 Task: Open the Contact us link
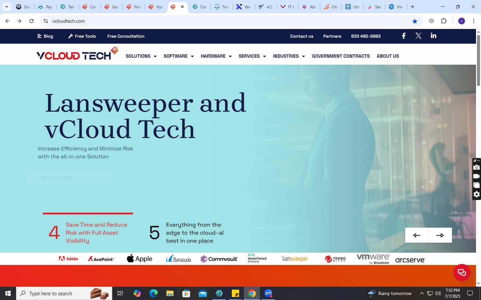(x=302, y=36)
